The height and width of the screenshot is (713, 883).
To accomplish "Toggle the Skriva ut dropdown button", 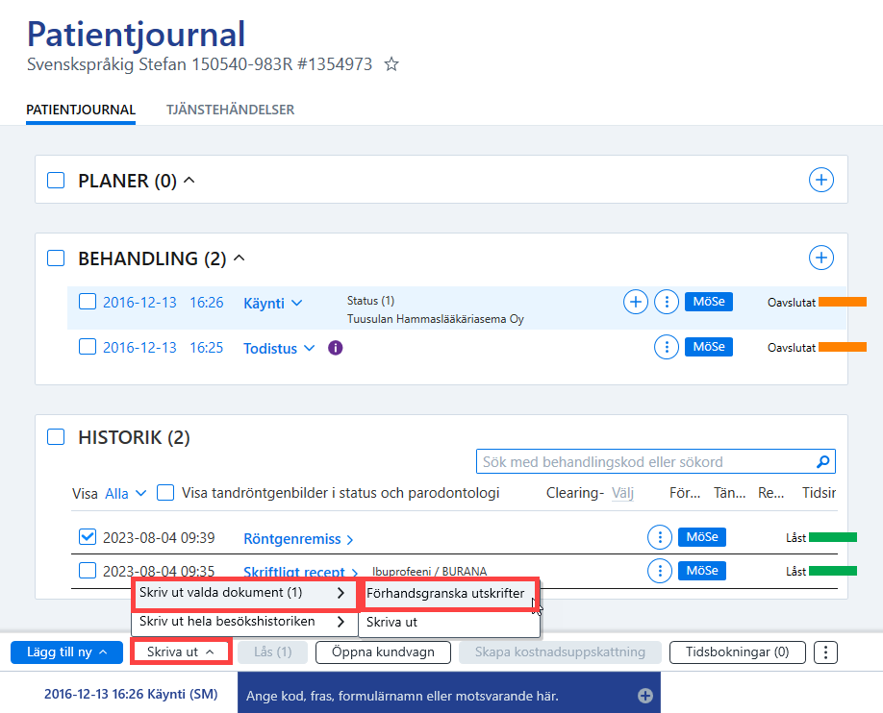I will pyautogui.click(x=181, y=652).
